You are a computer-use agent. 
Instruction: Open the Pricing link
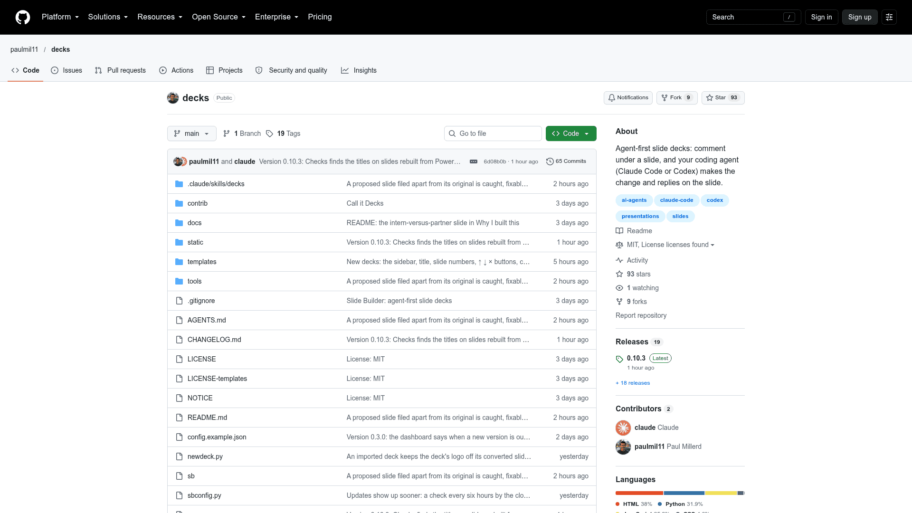click(320, 17)
